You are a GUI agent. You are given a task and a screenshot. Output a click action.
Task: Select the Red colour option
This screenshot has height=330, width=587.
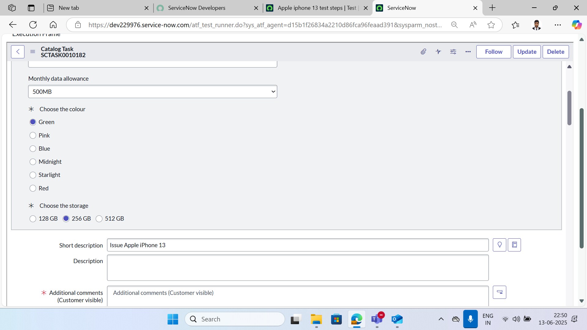[33, 188]
